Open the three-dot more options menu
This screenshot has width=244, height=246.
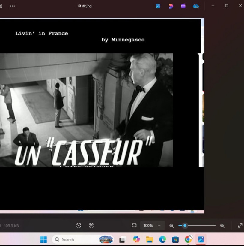(x=12, y=6)
